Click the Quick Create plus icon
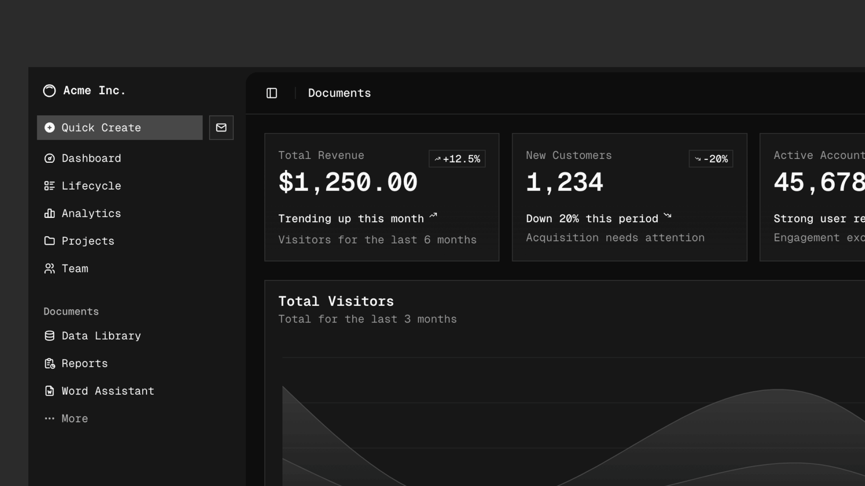865x486 pixels. coord(50,128)
